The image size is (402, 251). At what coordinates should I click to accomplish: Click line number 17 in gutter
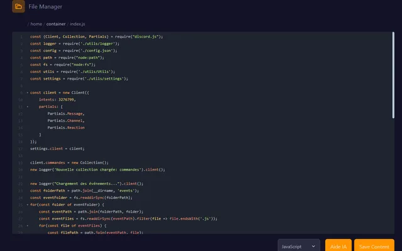(21, 149)
